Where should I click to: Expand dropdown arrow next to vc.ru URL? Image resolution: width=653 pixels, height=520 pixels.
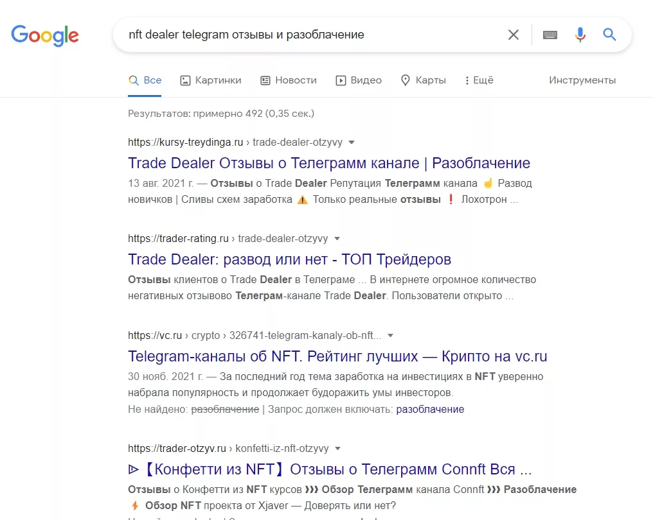(x=391, y=335)
